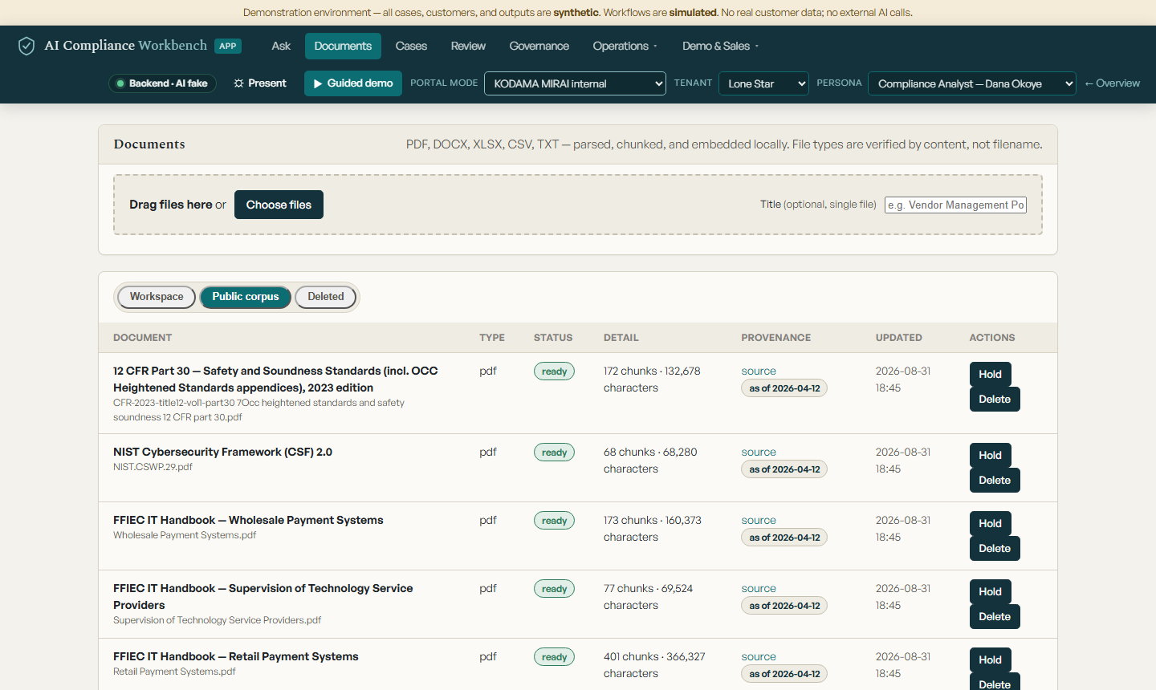Click ready status for Wholesale Payment Systems
This screenshot has height=690, width=1156.
coord(554,521)
